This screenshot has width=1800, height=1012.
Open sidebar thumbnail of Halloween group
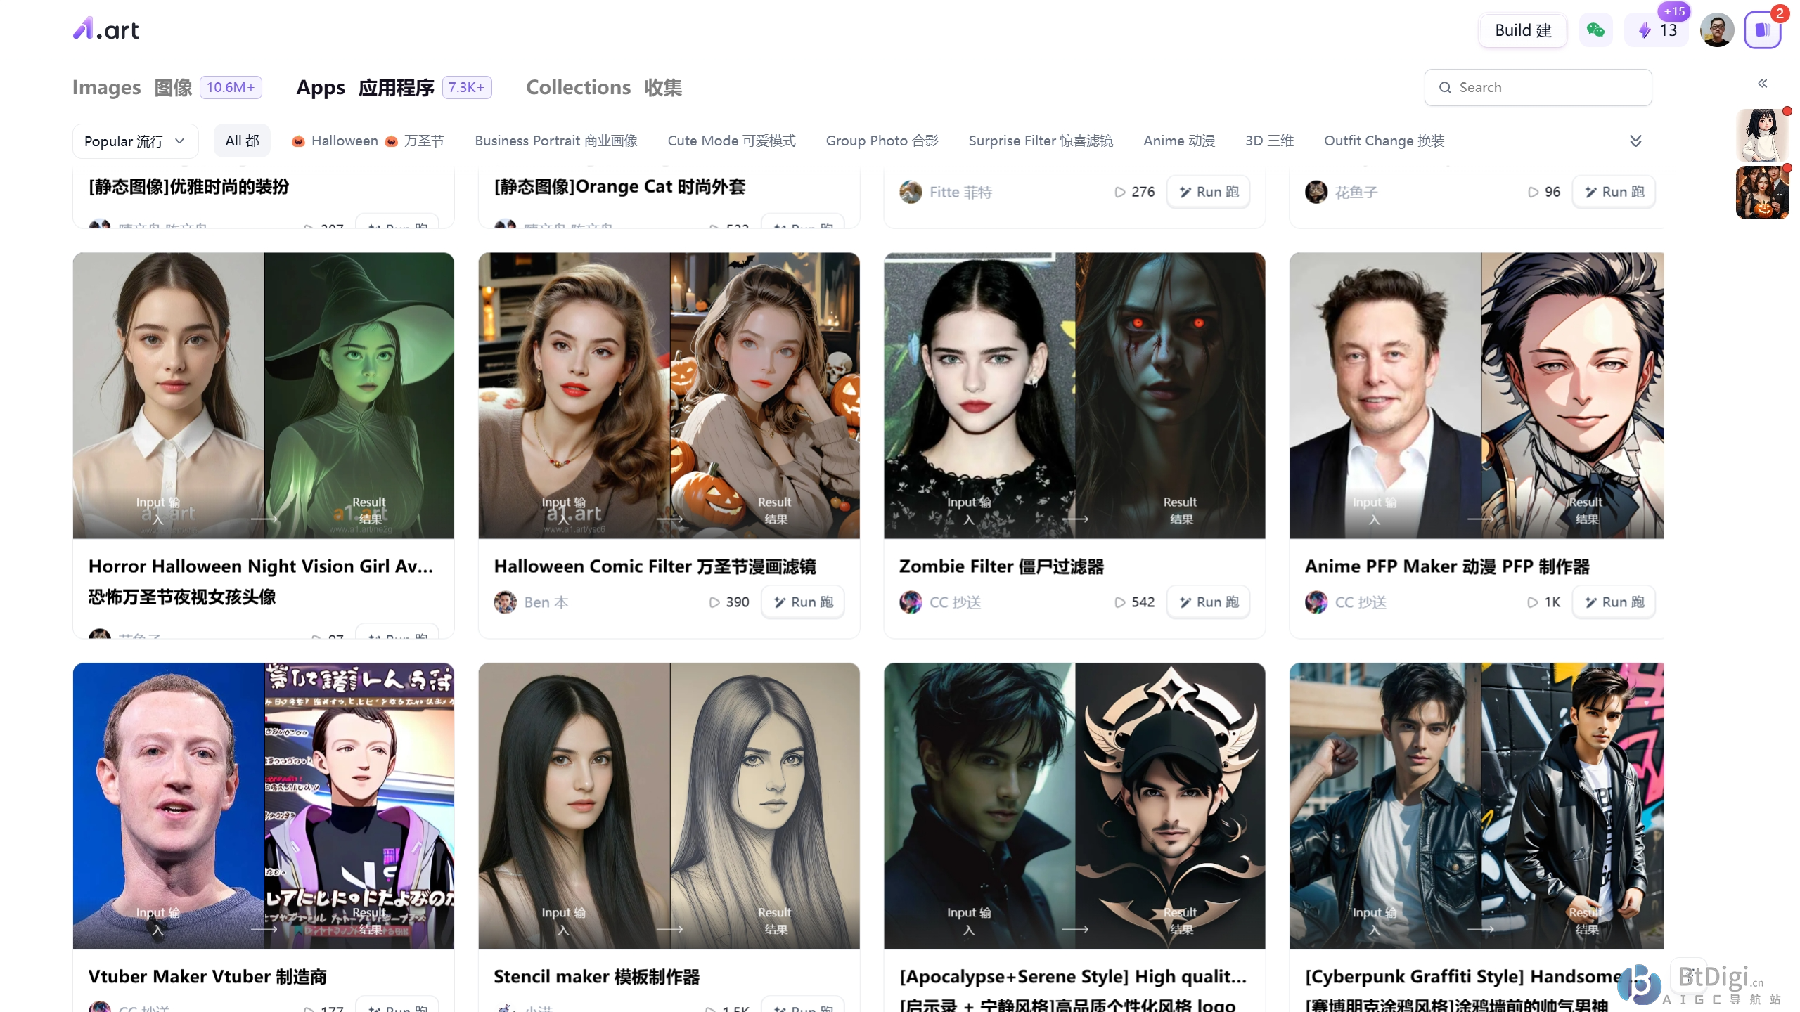[x=1762, y=193]
